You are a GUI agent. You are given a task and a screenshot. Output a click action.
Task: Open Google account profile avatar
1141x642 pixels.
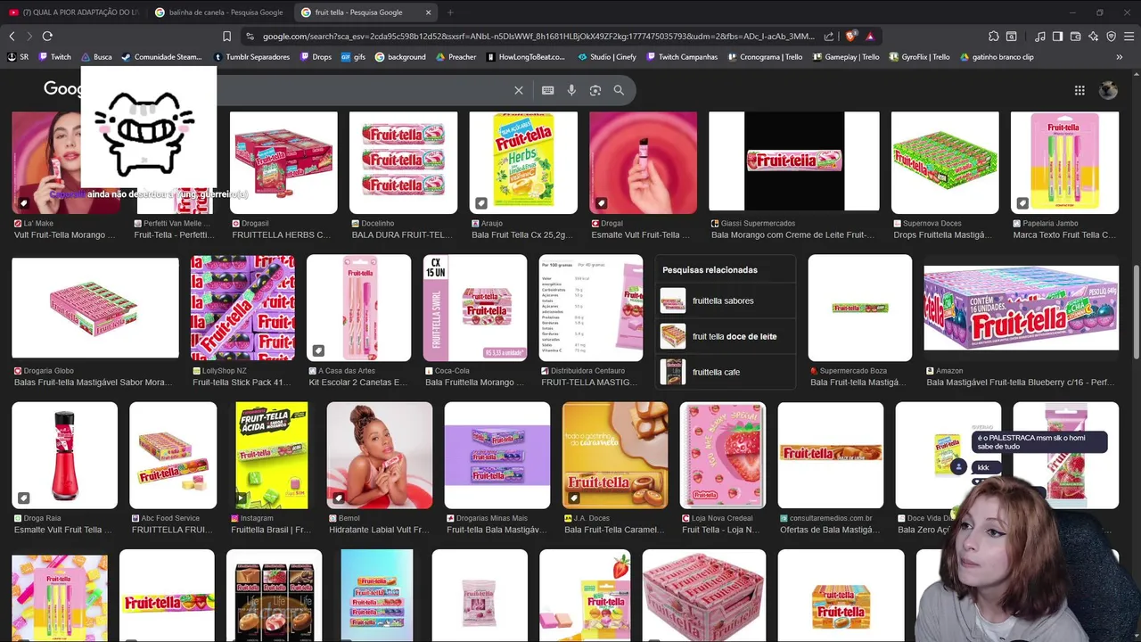pos(1108,90)
